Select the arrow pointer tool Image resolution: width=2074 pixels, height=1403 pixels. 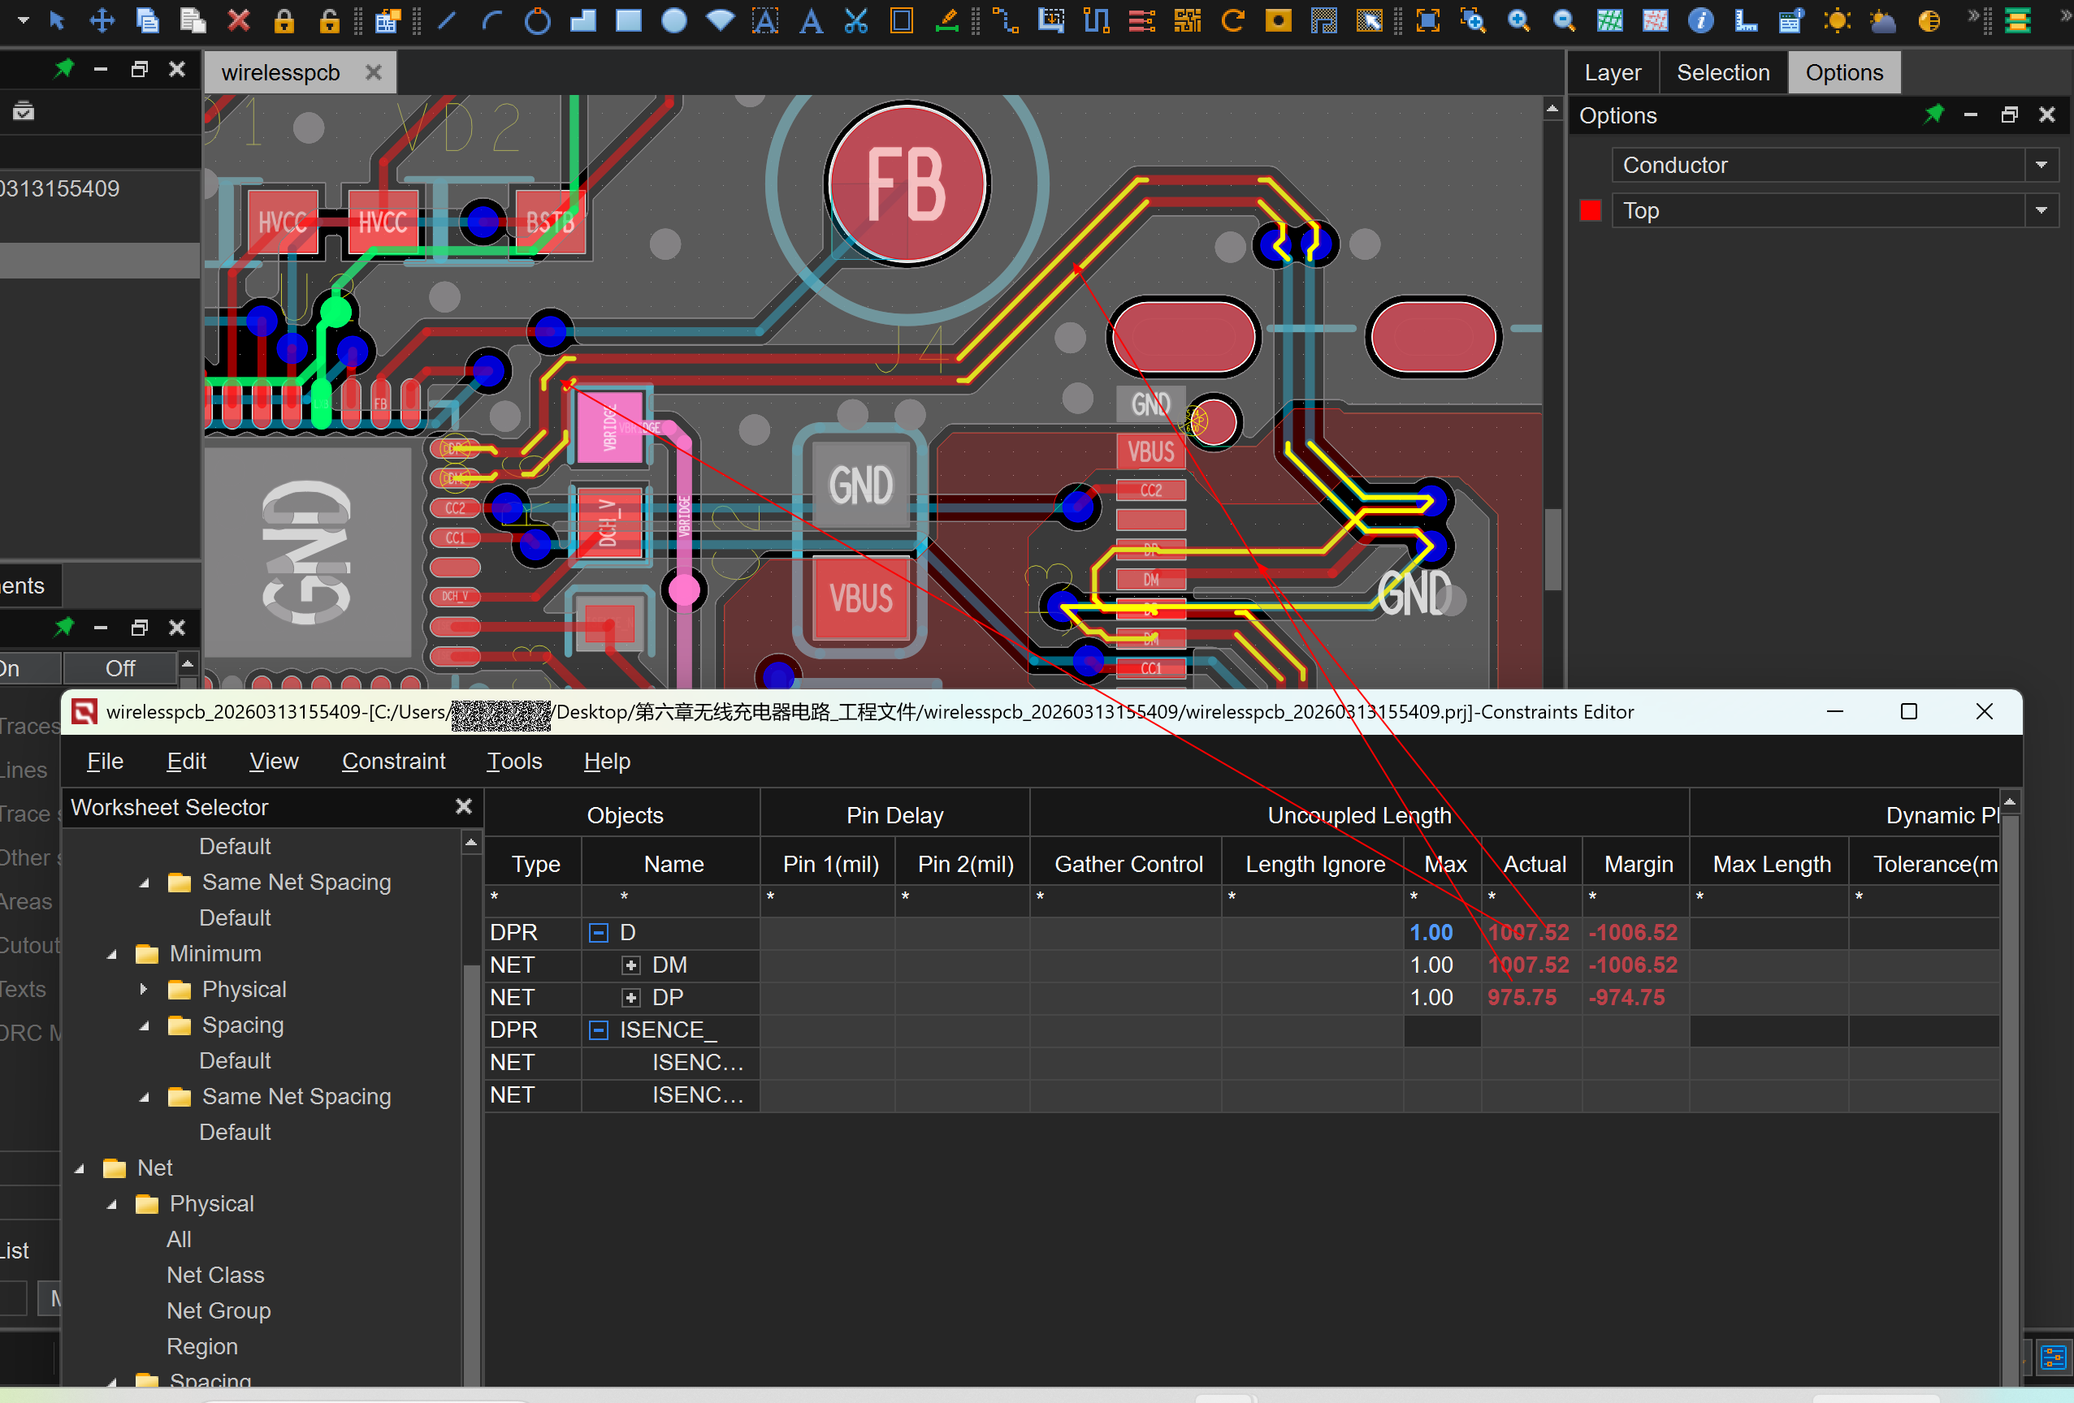click(x=56, y=19)
